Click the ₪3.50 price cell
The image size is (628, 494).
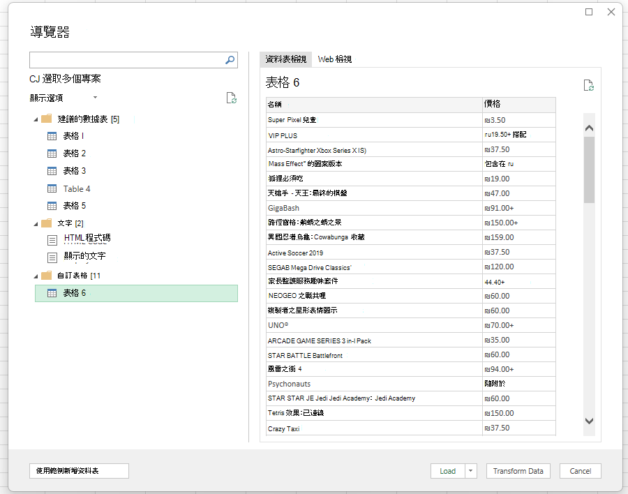(519, 120)
